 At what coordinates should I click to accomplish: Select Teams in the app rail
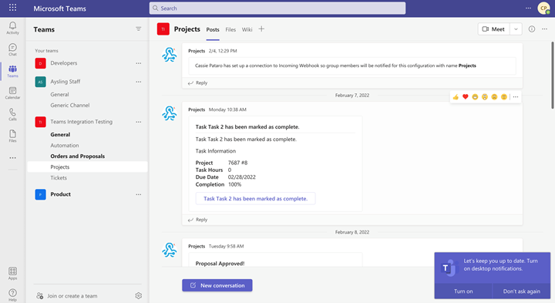(x=13, y=71)
